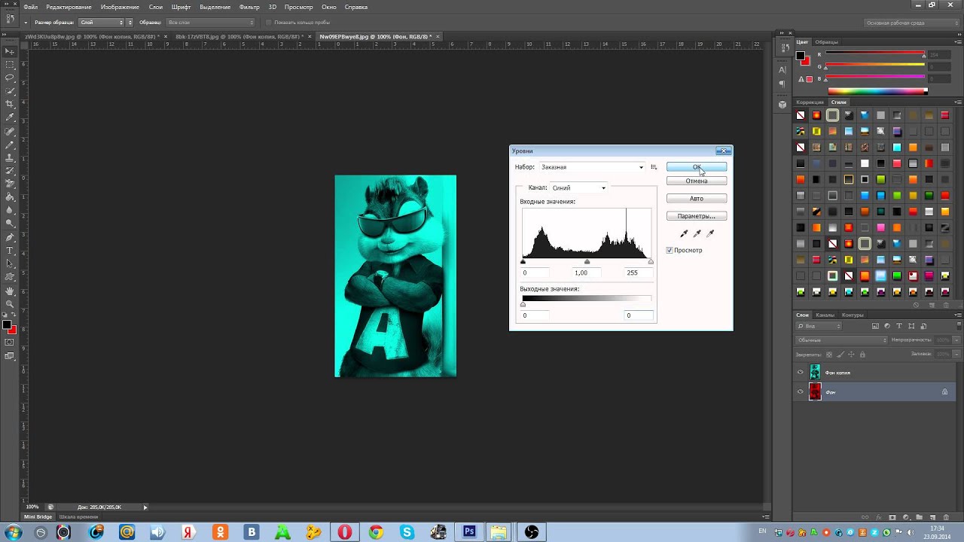
Task: Hide the Фон копия layer
Action: pos(800,372)
